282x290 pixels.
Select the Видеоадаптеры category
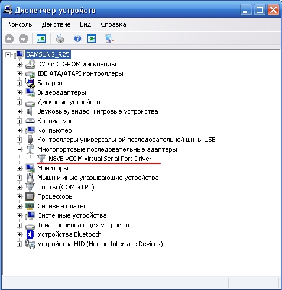point(61,92)
